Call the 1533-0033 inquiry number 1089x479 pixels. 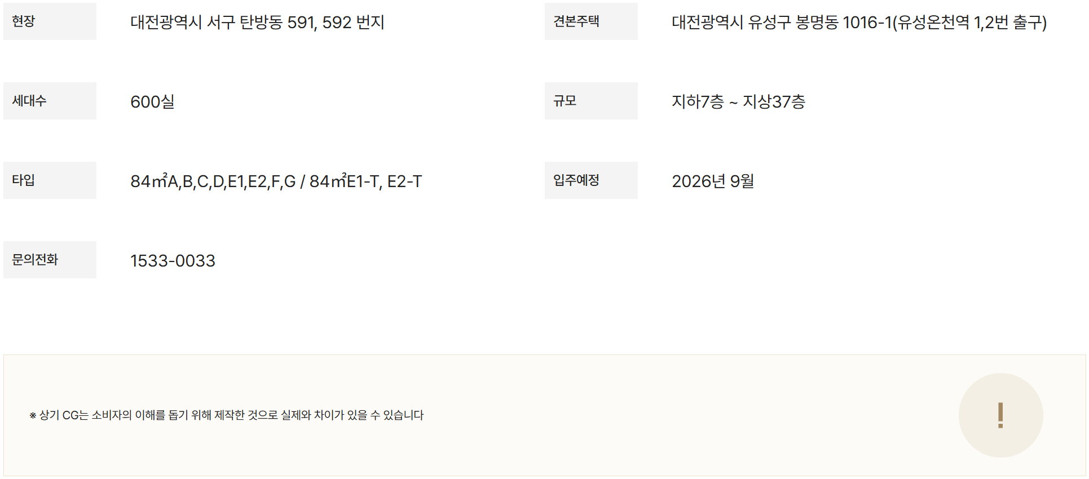(173, 261)
